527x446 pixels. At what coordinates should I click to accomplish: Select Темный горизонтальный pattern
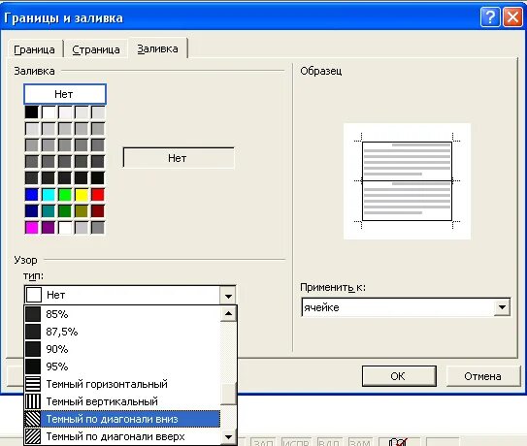[122, 384]
